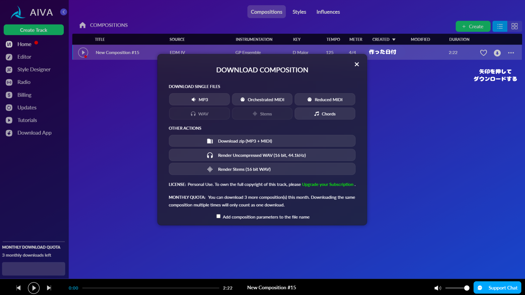Skip to next track in player

49,288
